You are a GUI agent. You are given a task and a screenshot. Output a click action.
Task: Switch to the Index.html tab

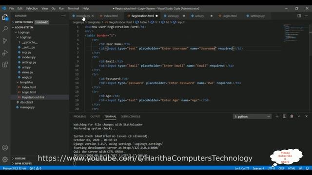(111, 16)
